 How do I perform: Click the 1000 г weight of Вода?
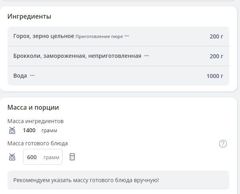(x=215, y=76)
